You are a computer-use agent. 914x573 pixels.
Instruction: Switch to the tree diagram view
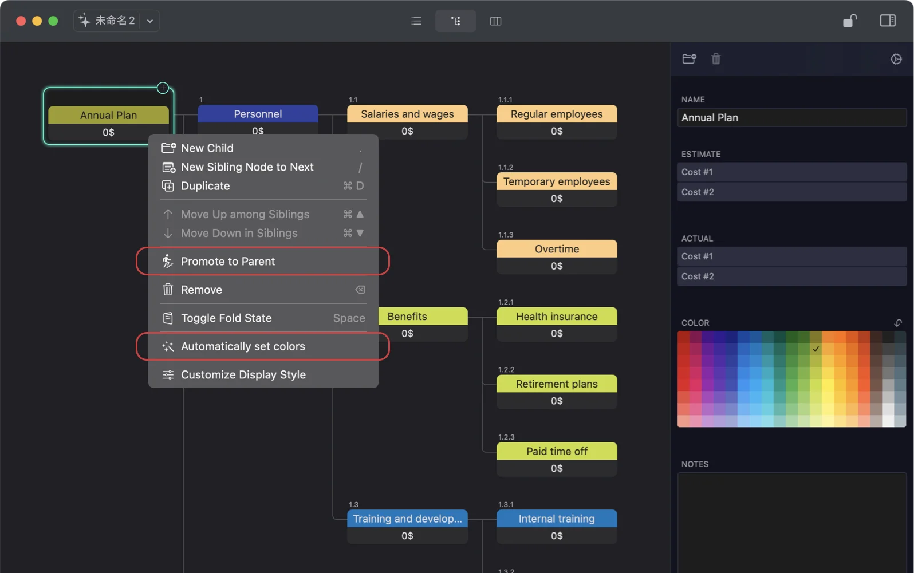(455, 21)
